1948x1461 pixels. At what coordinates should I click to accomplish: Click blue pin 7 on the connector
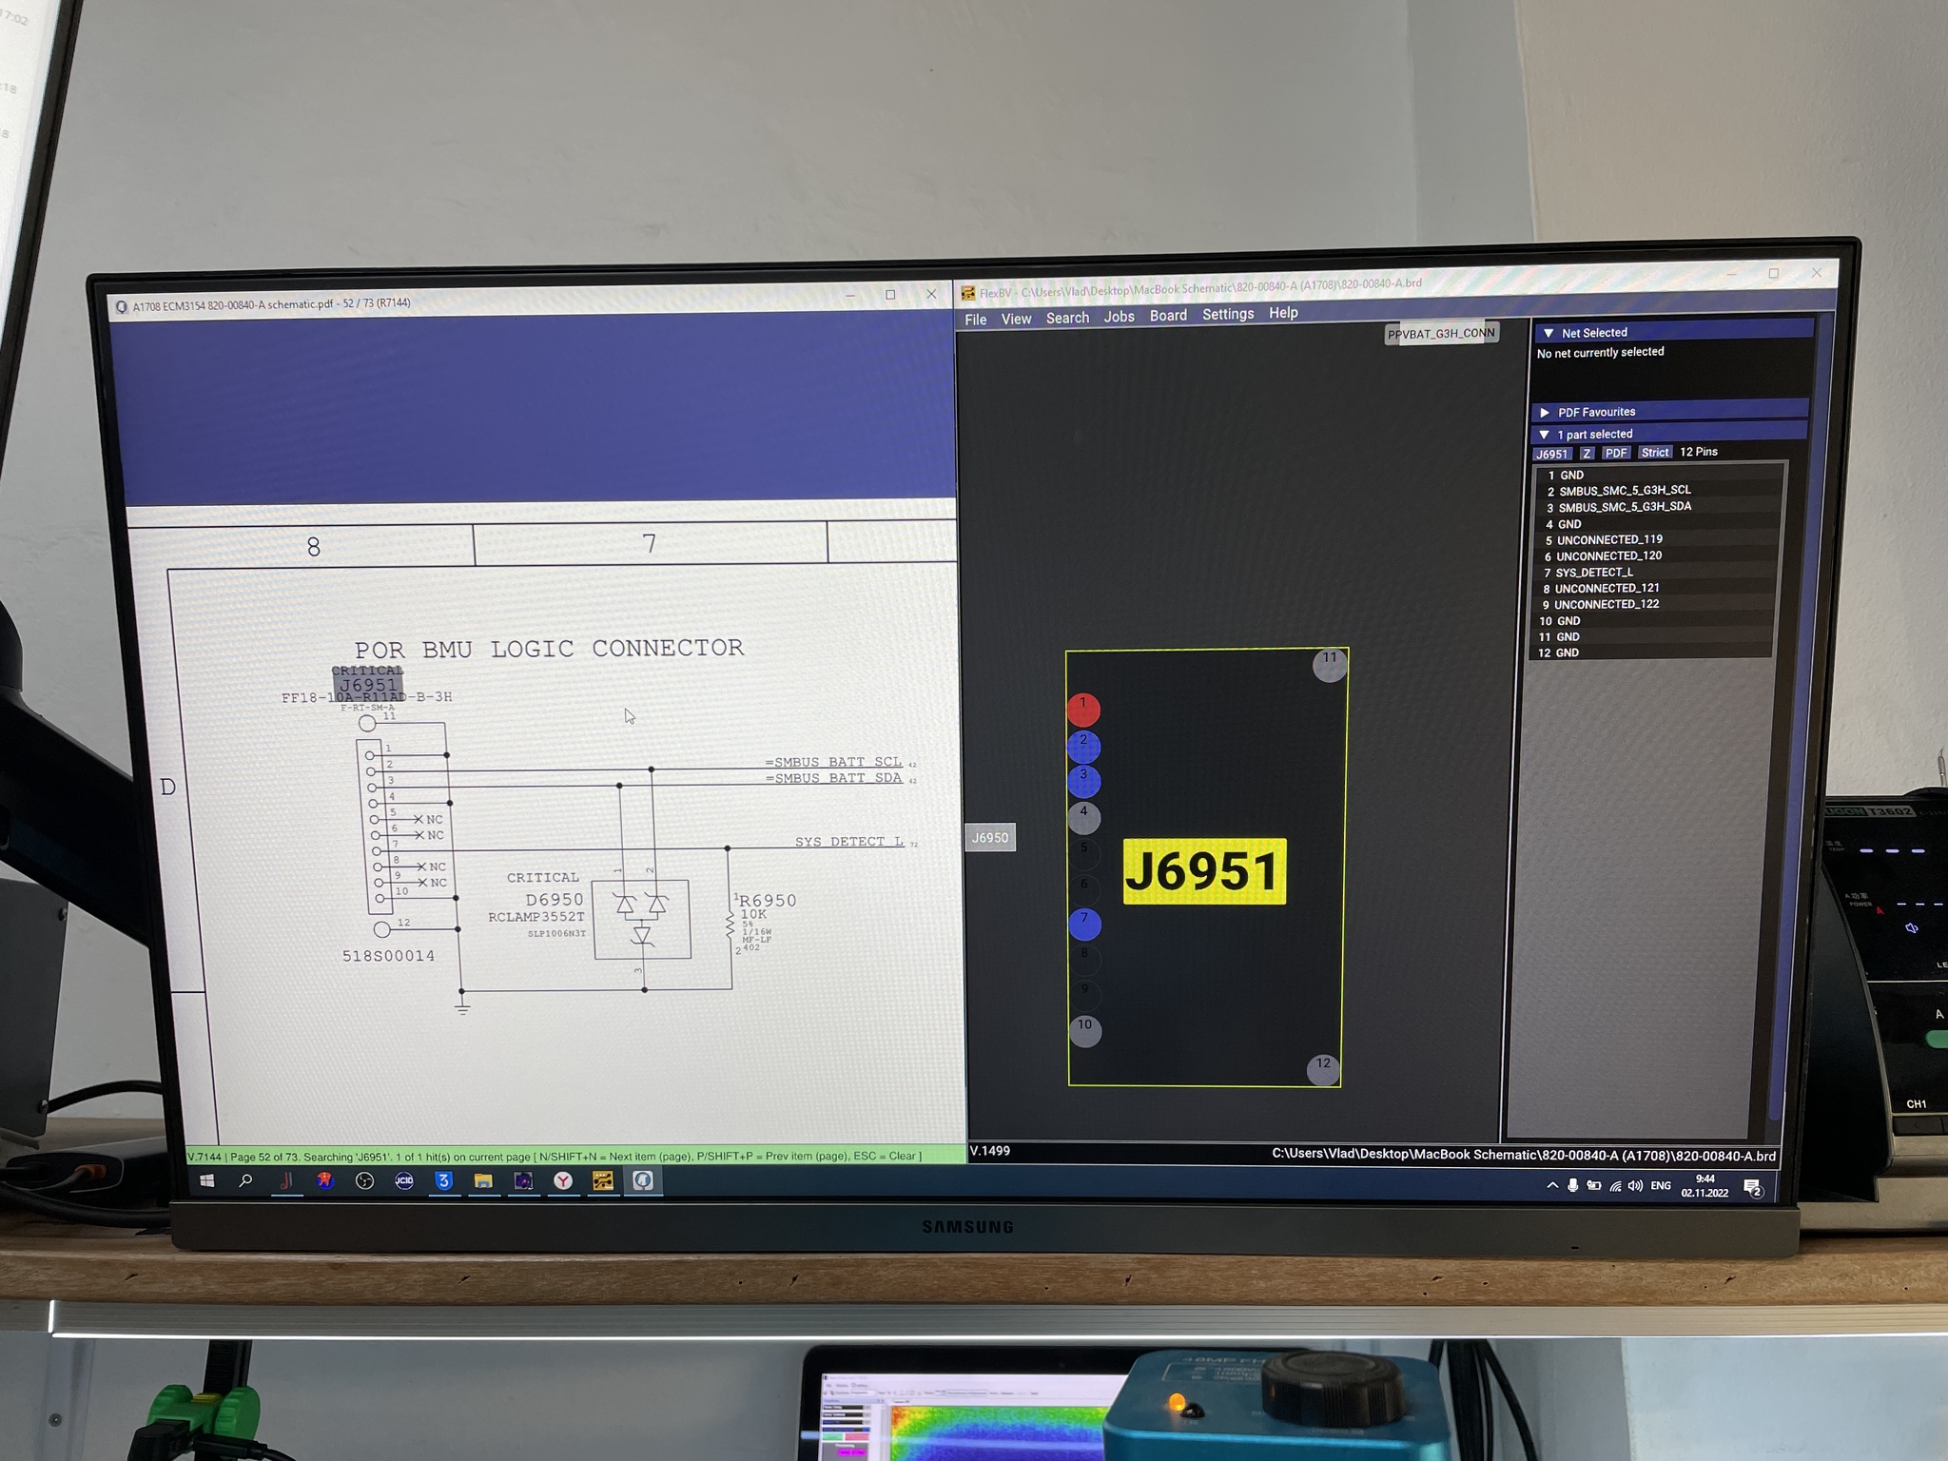pyautogui.click(x=1084, y=924)
